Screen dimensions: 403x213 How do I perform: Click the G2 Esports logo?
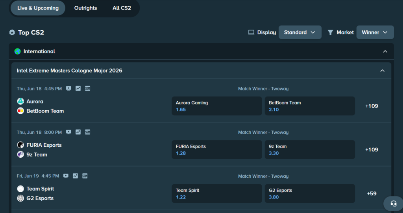coord(20,198)
